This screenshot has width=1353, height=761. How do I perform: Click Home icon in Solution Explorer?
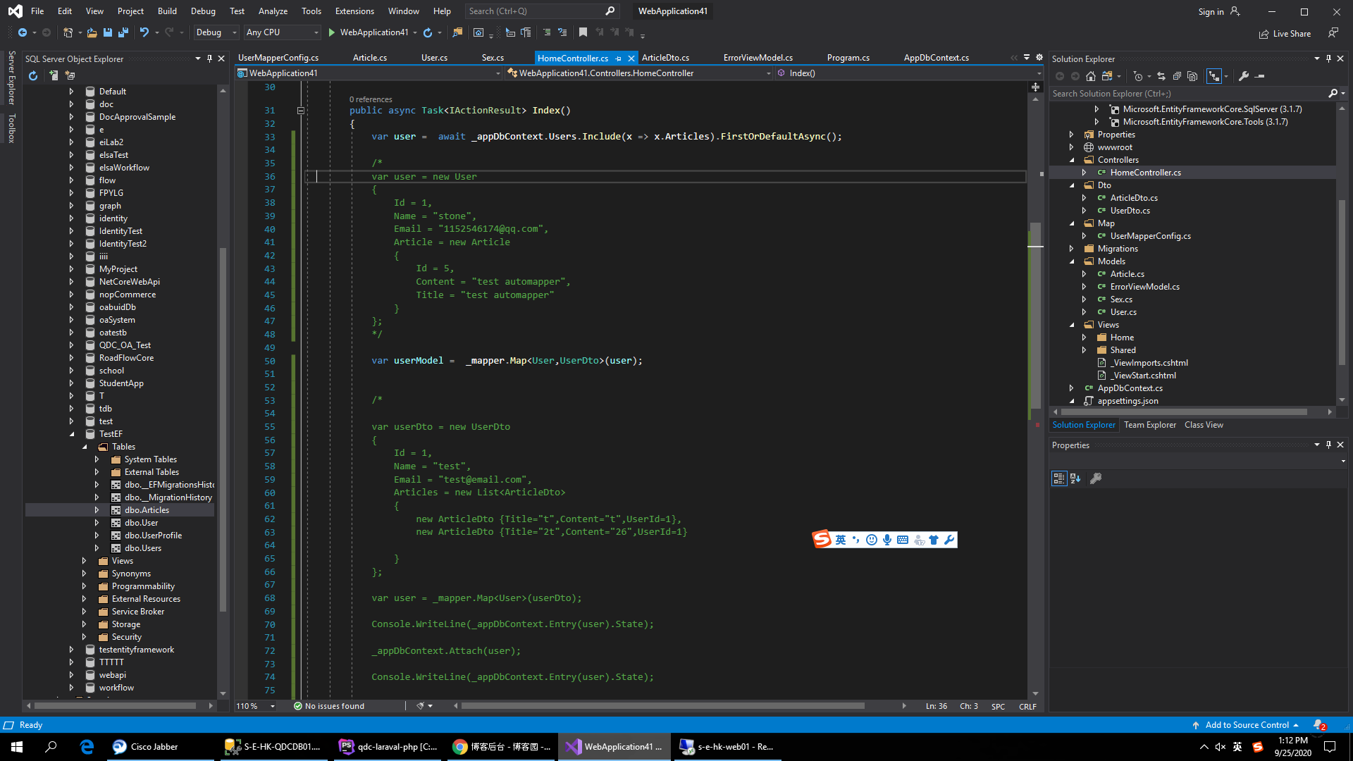click(x=1091, y=76)
